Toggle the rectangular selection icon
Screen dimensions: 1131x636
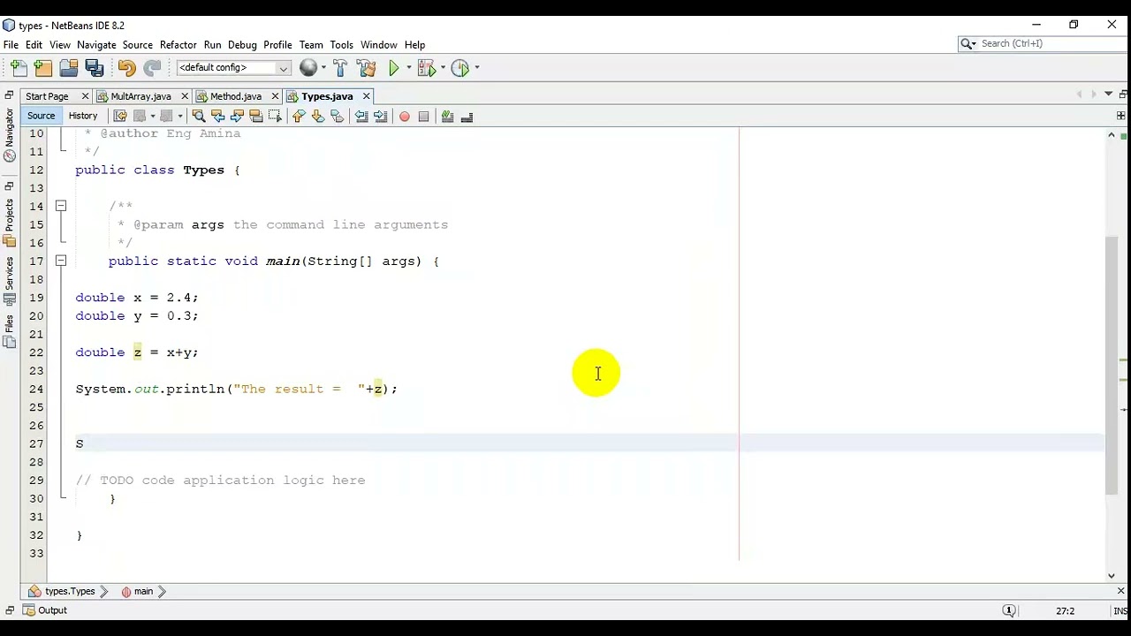click(x=275, y=117)
